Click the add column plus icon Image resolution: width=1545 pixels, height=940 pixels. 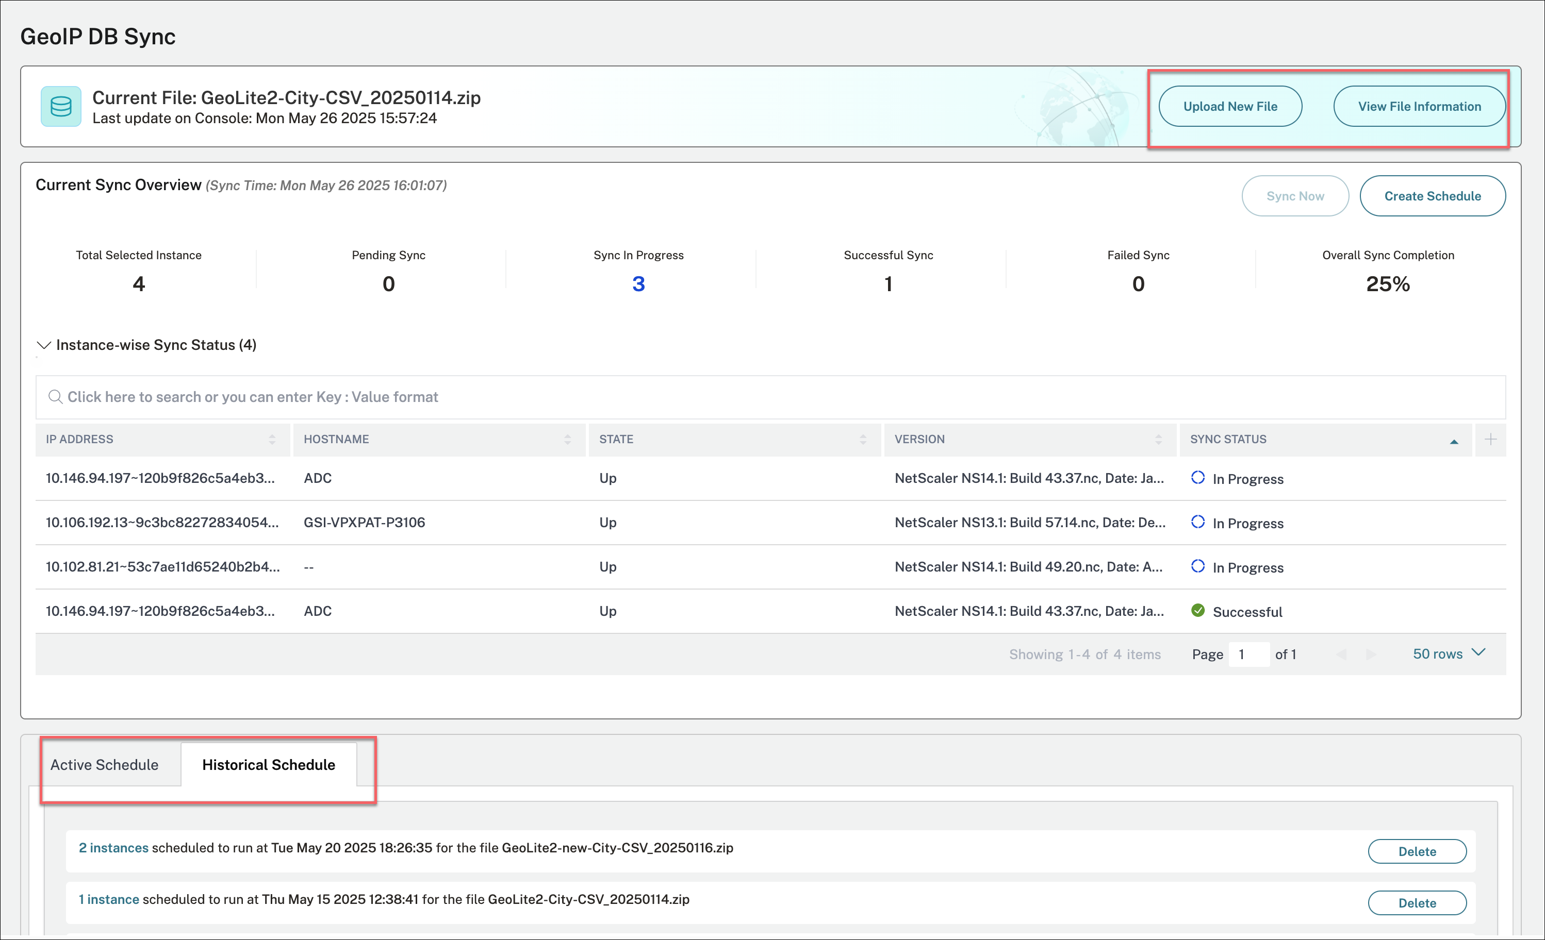pos(1490,439)
